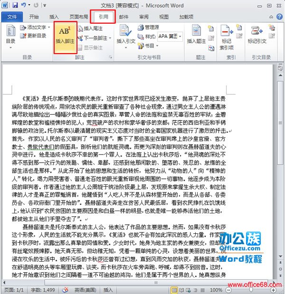
Task: Click the Word application icon in title bar
Action: pos(4,5)
